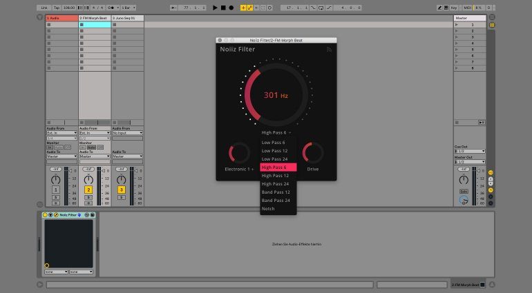This screenshot has height=293, width=532.
Task: Open the Noiiz Filter plugin wrench icon
Action: (x=56, y=215)
